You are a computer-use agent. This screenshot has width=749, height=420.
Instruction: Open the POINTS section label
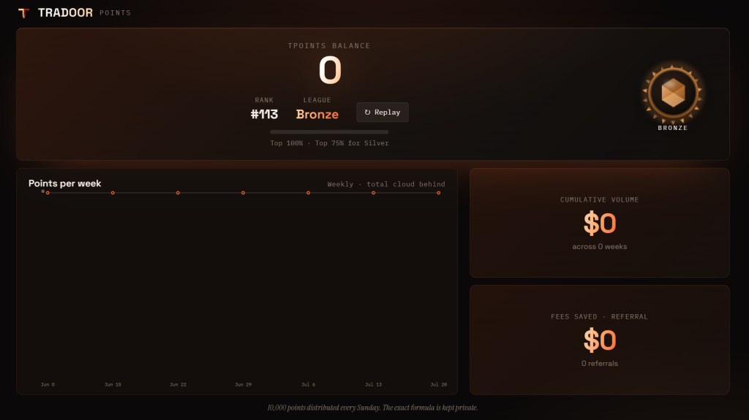coord(115,13)
